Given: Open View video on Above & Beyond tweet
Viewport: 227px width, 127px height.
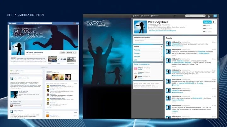Looking at the screenshot, I should (x=176, y=85).
